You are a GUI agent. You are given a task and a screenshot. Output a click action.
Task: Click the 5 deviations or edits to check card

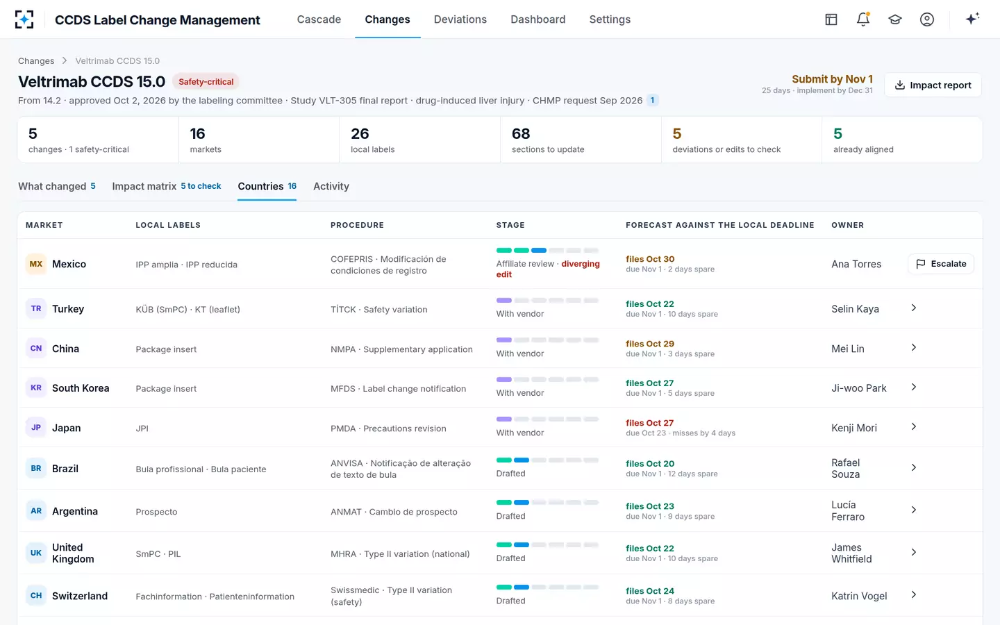point(742,140)
